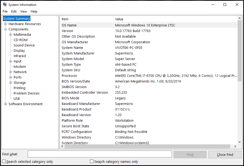Select the Ports category label
The image size is (244, 166).
pyautogui.click(x=18, y=77)
